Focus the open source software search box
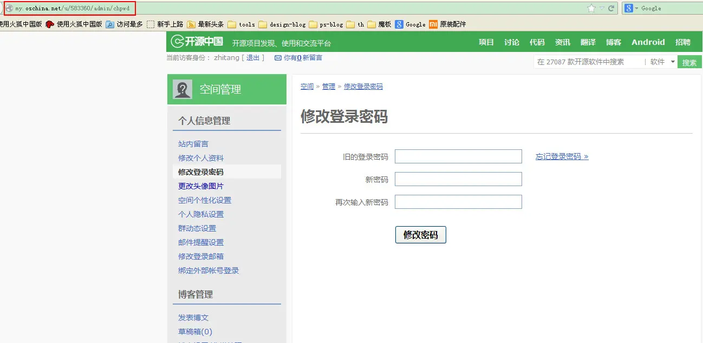The width and height of the screenshot is (703, 343). tap(589, 62)
